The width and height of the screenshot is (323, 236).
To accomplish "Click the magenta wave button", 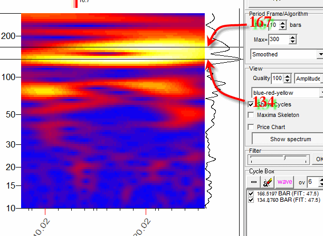I will pyautogui.click(x=284, y=182).
